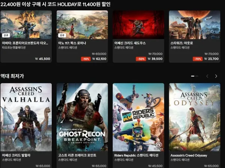Viewport: 225px width, 168px height.
Task: Click the -50% discount badge
Action: [141, 59]
